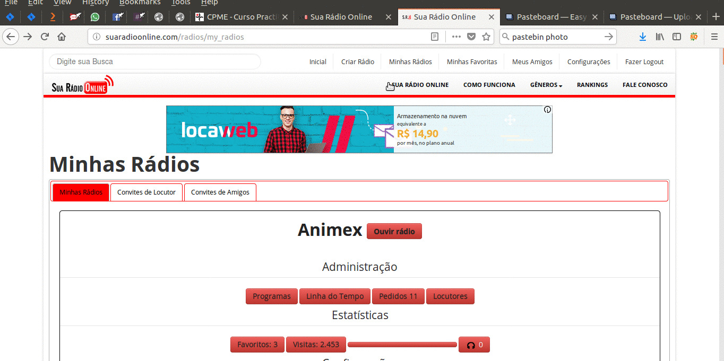This screenshot has width=724, height=361.
Task: Open the Meus Amigos link
Action: [532, 62]
